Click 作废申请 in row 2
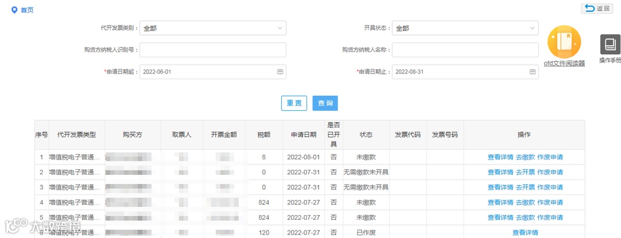 point(550,172)
